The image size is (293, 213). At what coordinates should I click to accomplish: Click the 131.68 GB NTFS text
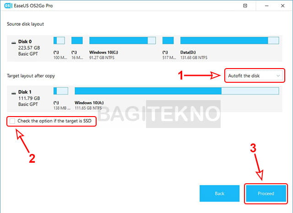[194, 58]
